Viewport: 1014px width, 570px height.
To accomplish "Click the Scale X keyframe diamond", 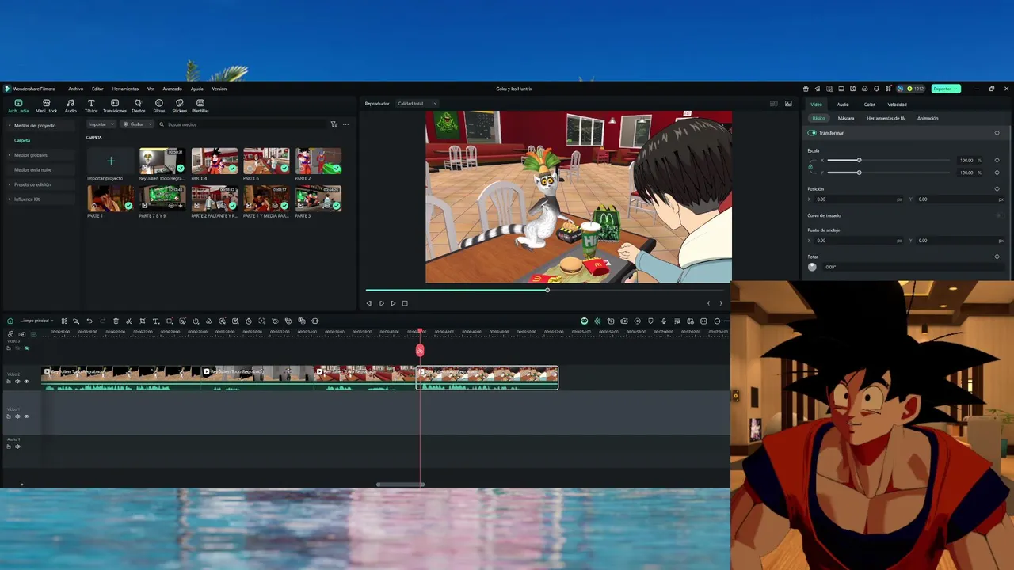I will (997, 160).
